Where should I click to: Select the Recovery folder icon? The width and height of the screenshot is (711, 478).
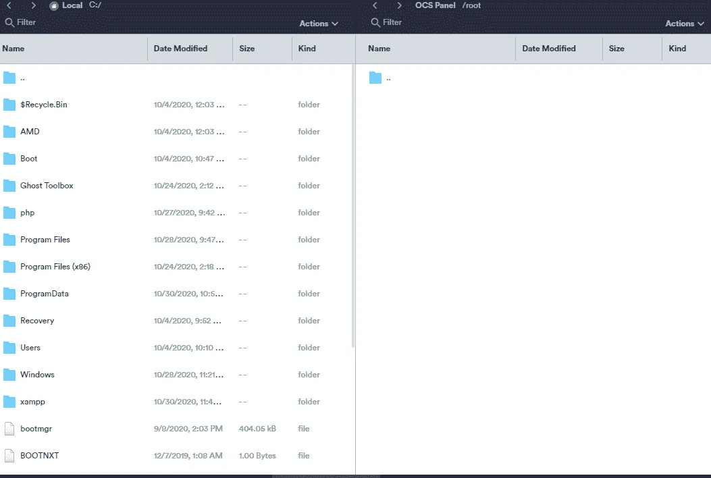coord(9,321)
